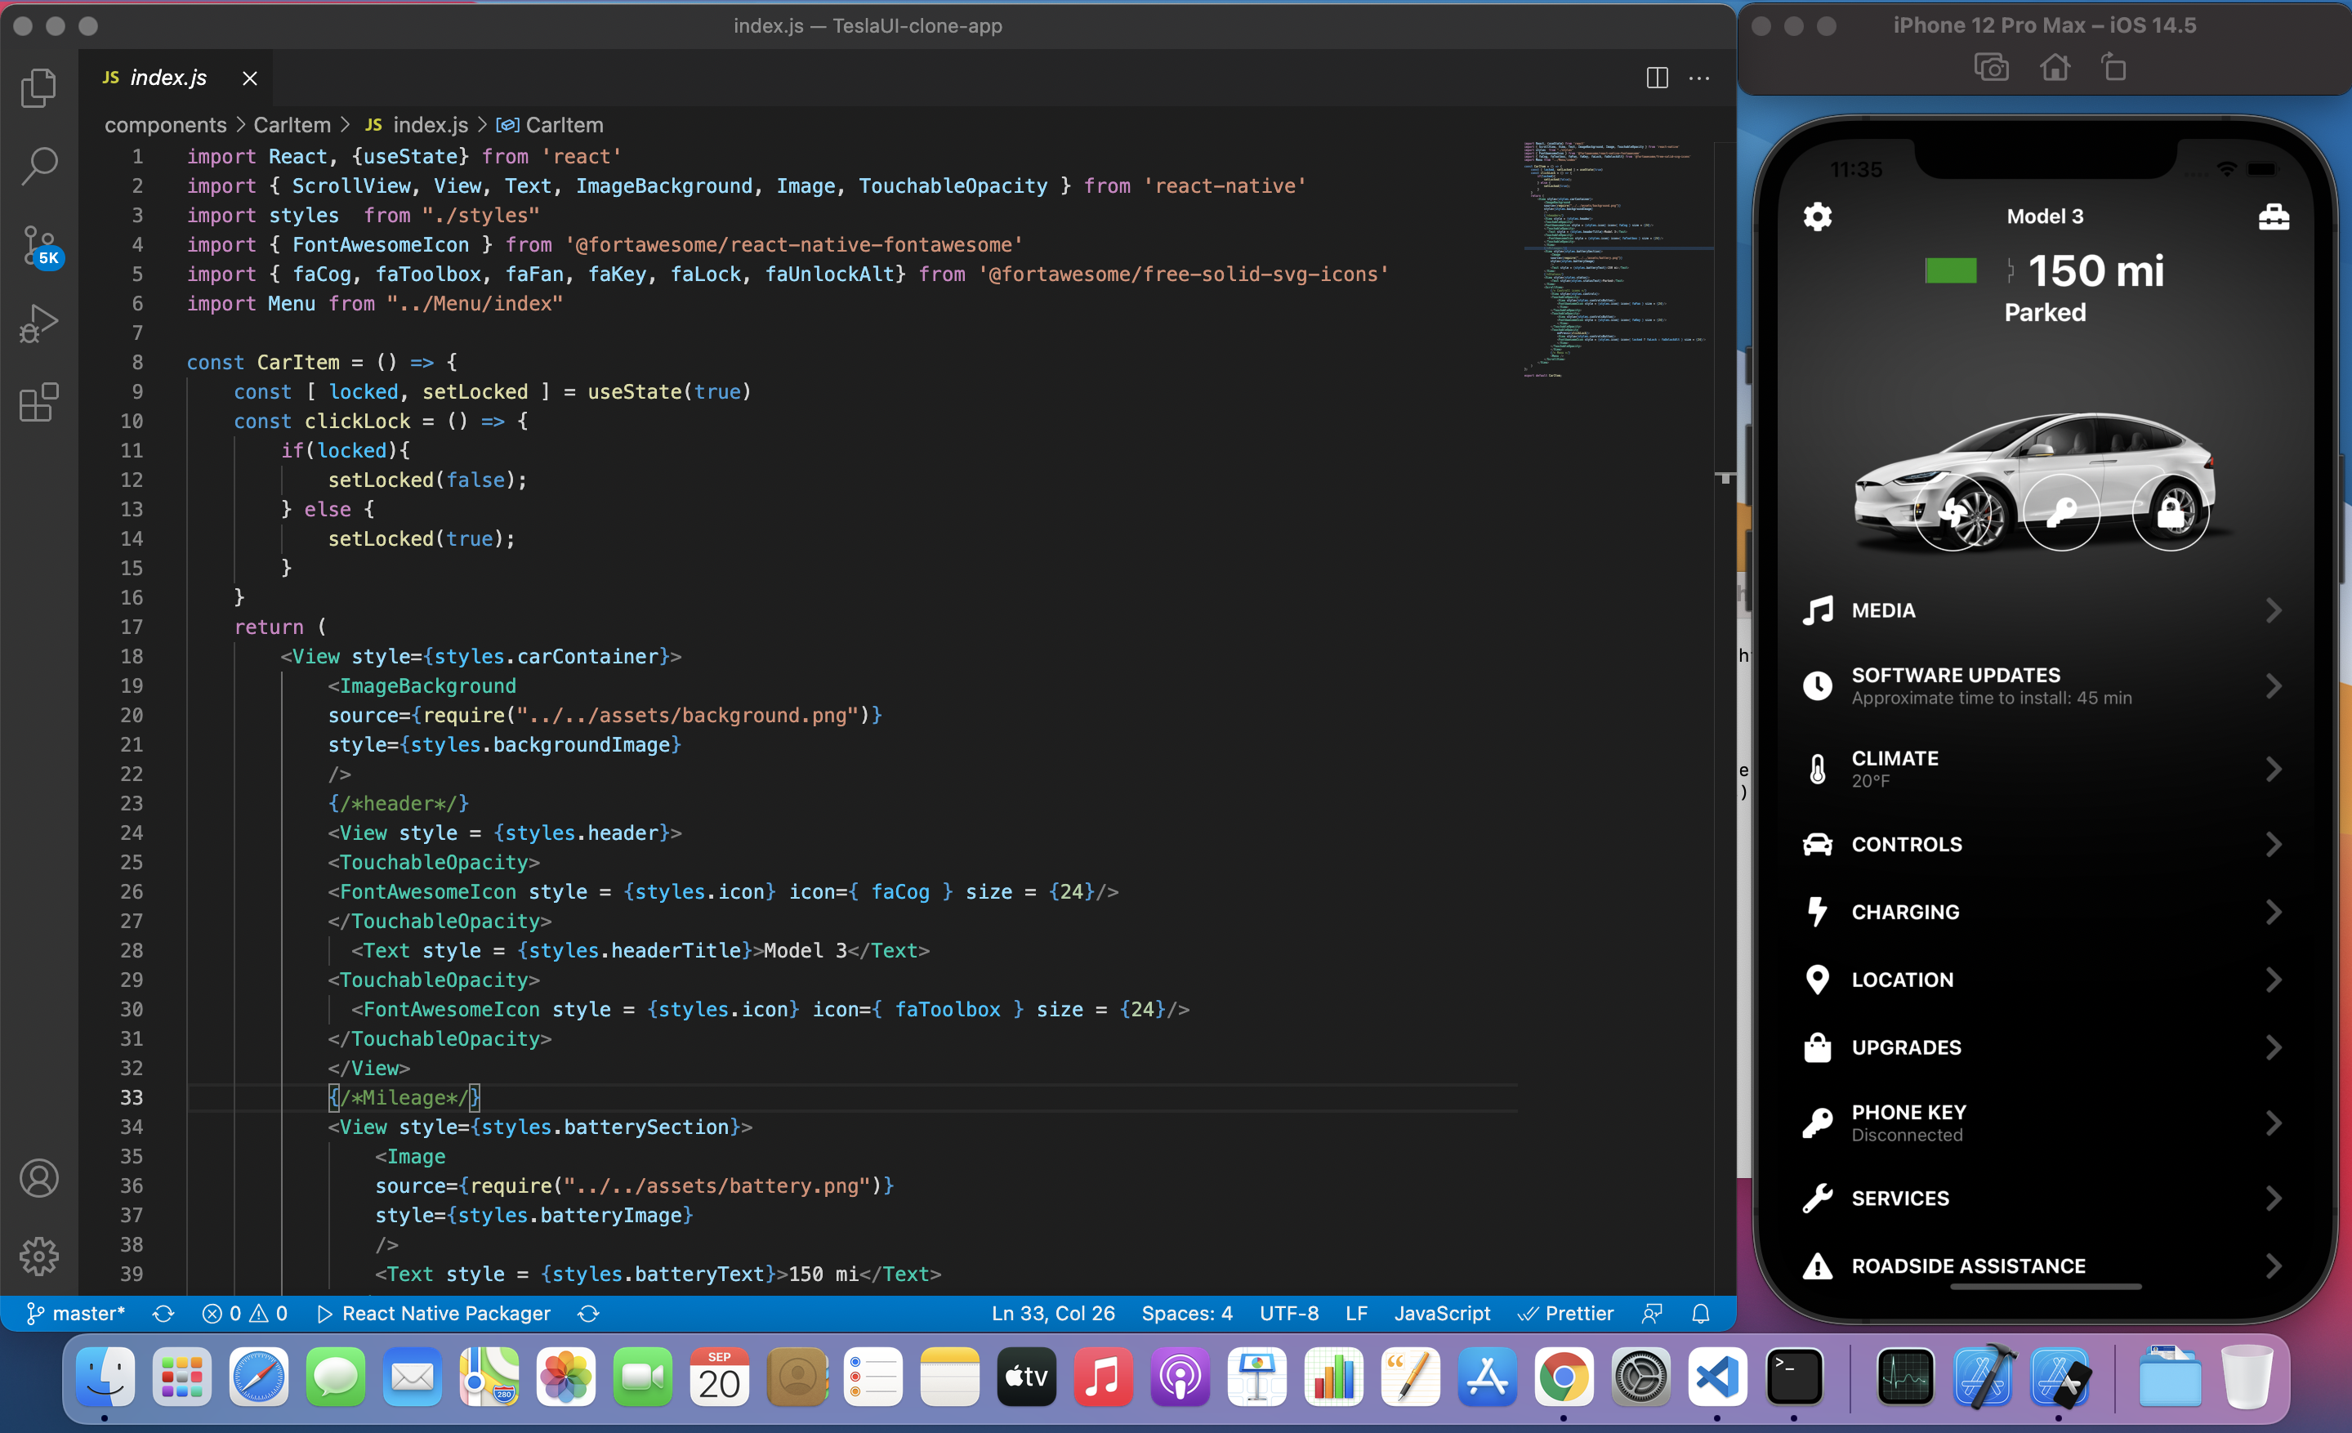Image resolution: width=2352 pixels, height=1433 pixels.
Task: Open the Search view in sidebar
Action: click(x=38, y=166)
